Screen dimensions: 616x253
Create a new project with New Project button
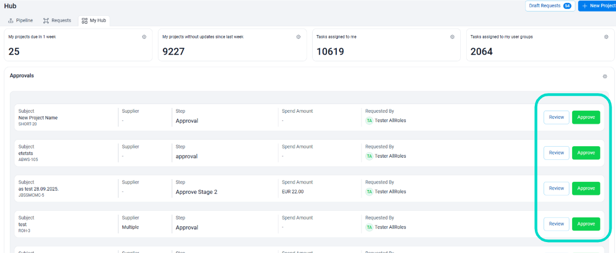click(598, 6)
